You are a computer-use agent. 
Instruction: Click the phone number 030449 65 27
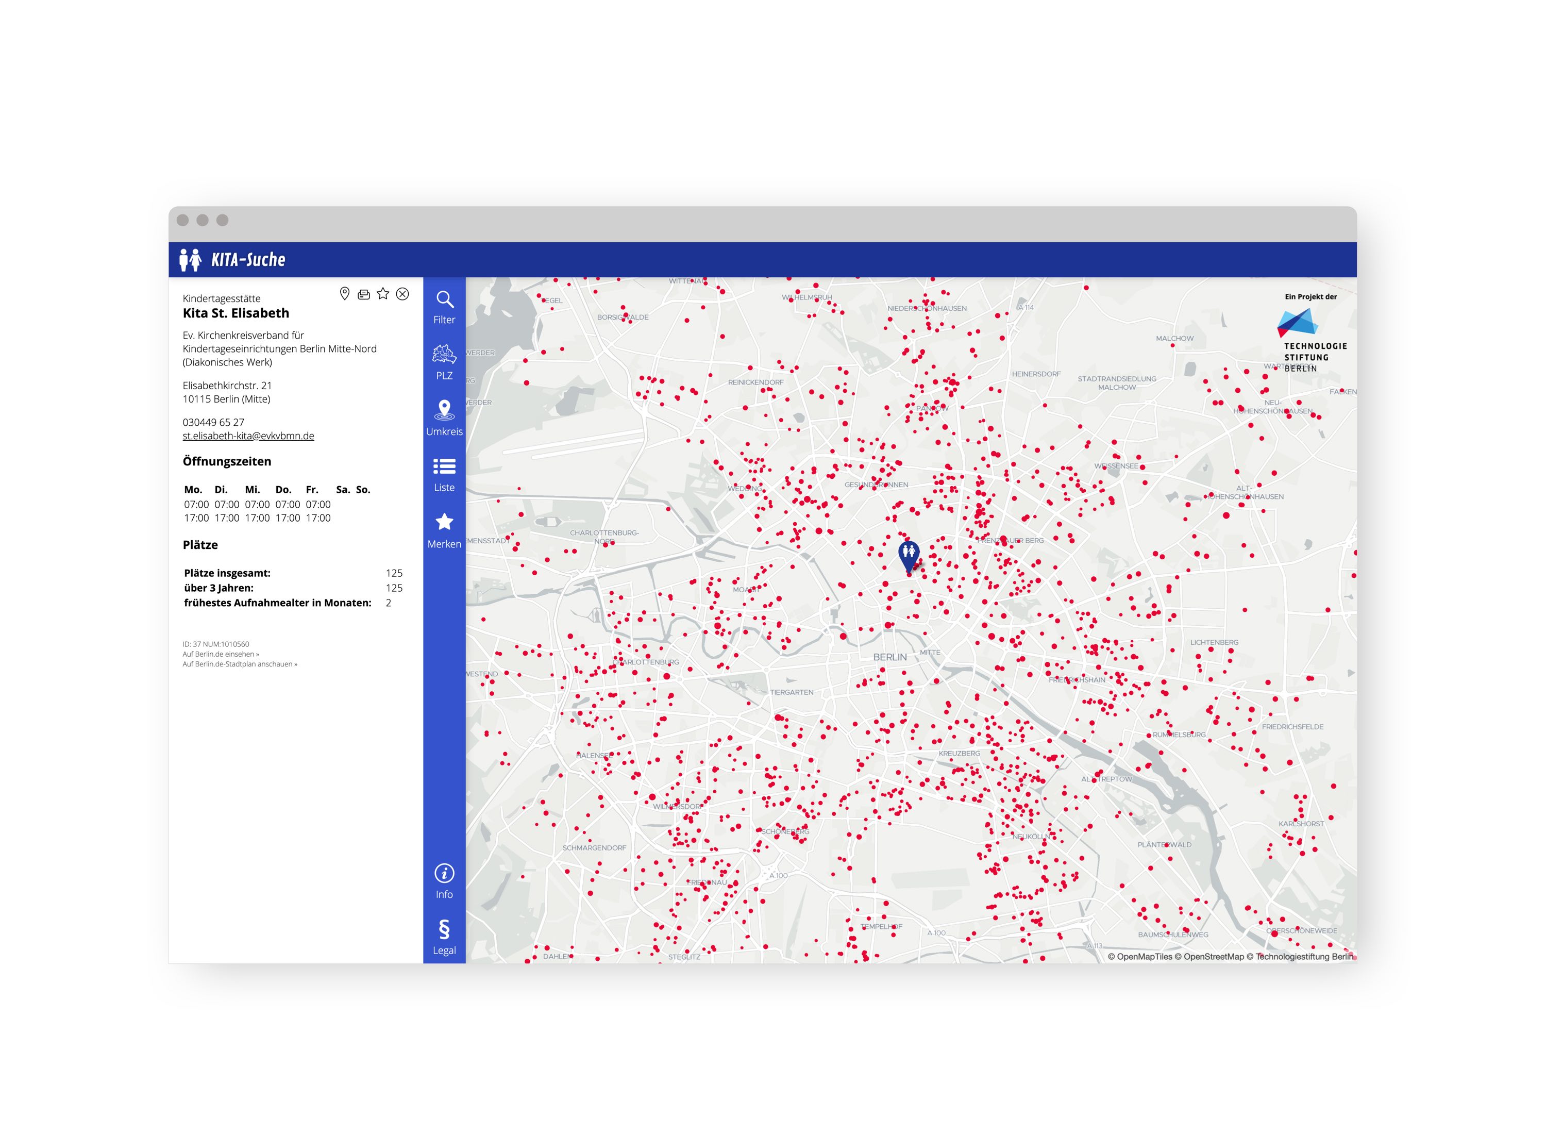click(x=213, y=422)
